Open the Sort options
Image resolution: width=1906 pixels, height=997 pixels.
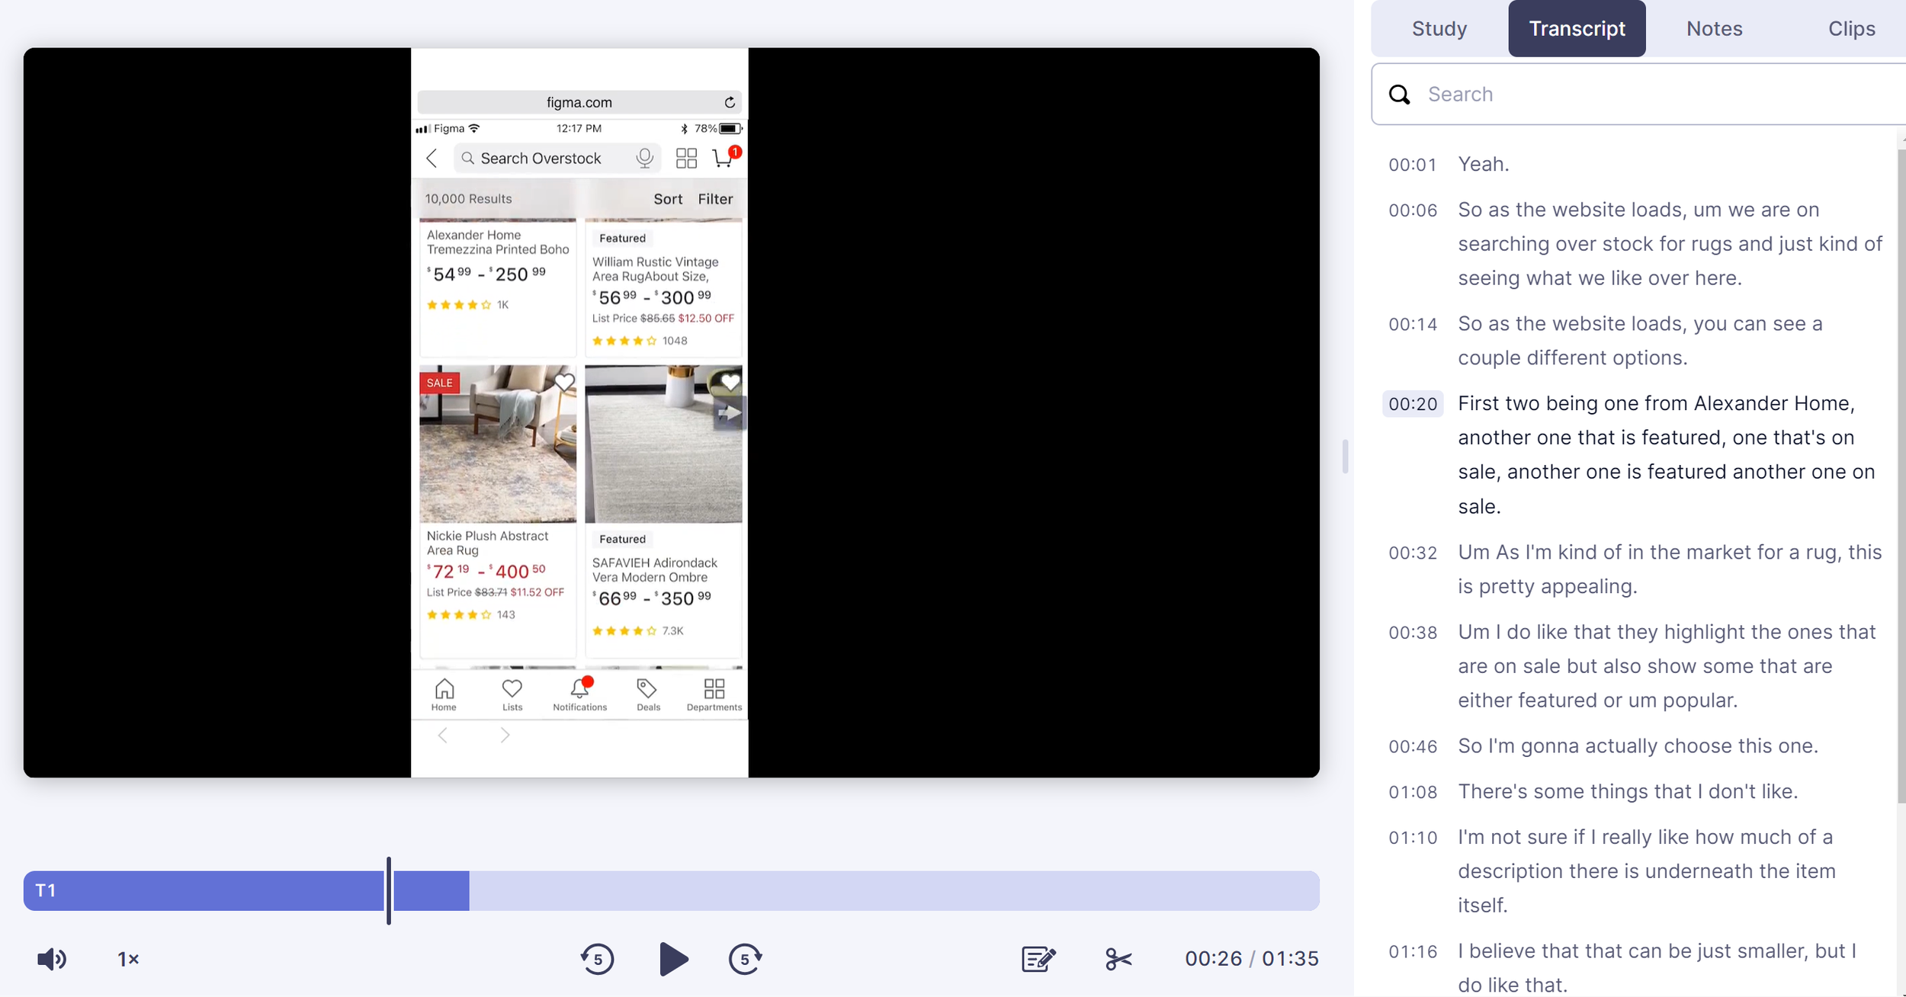[667, 198]
